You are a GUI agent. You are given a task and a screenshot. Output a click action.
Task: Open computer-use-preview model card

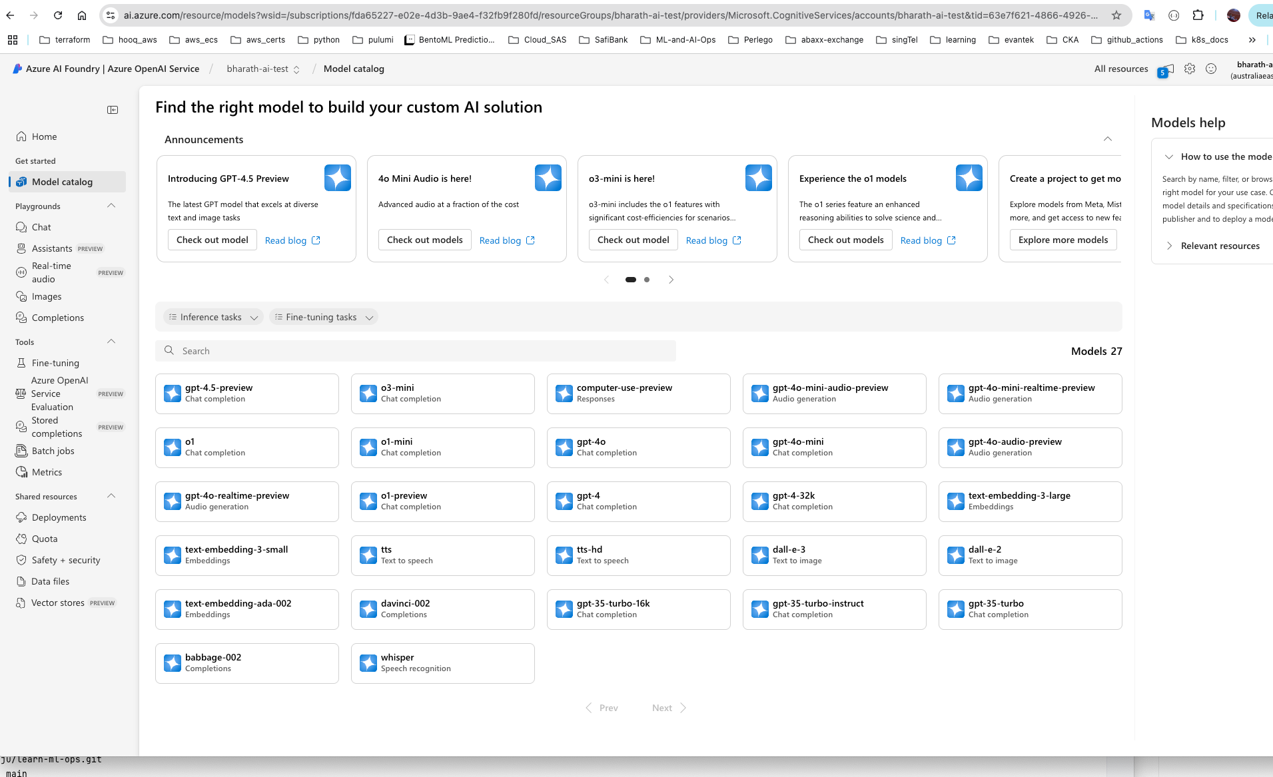click(639, 393)
